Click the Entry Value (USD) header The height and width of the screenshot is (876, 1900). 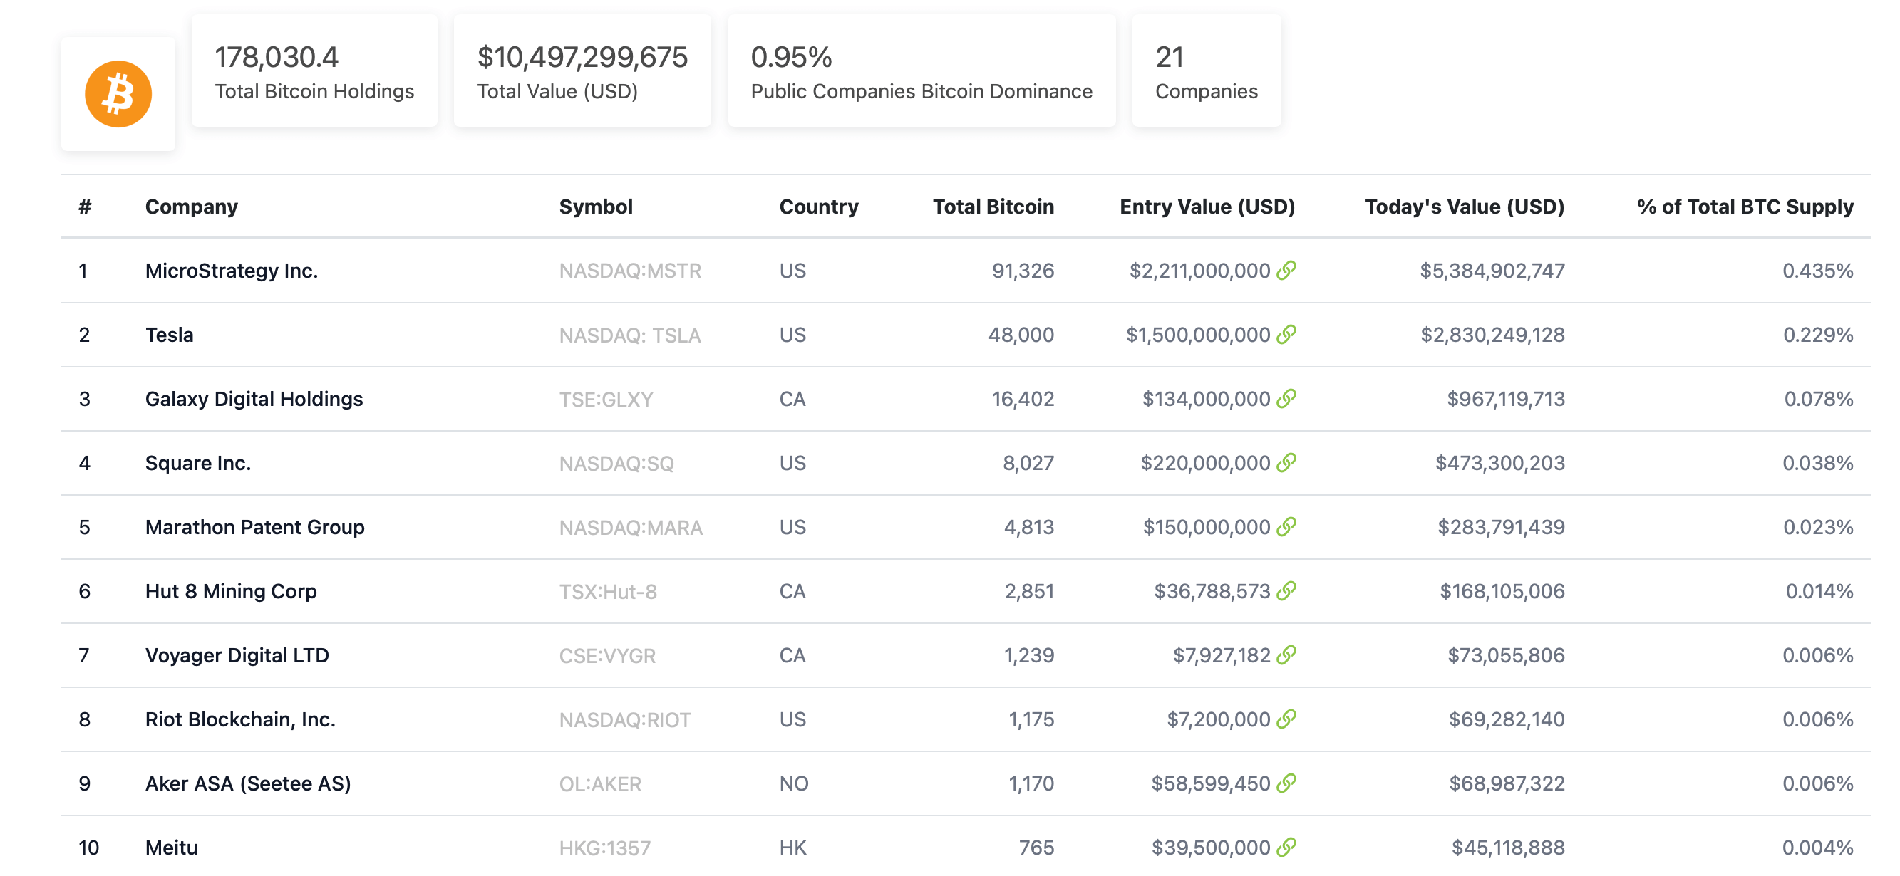click(1207, 207)
